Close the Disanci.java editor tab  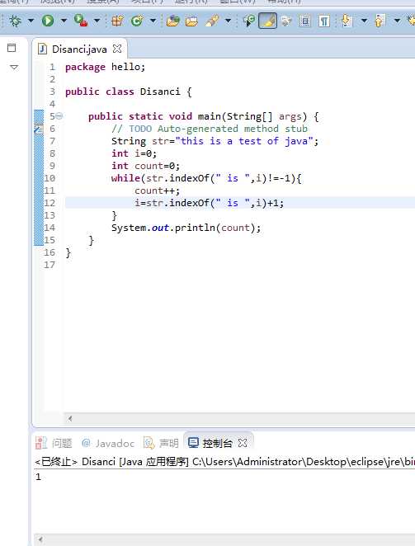click(x=117, y=49)
